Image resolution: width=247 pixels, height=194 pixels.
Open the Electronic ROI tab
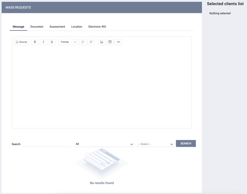(97, 27)
